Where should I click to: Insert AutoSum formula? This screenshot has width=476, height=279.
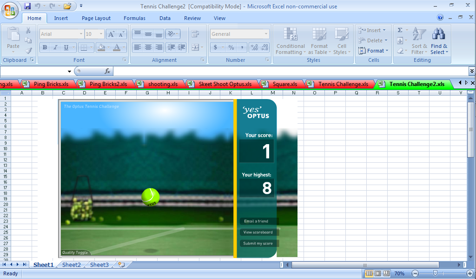(x=400, y=30)
